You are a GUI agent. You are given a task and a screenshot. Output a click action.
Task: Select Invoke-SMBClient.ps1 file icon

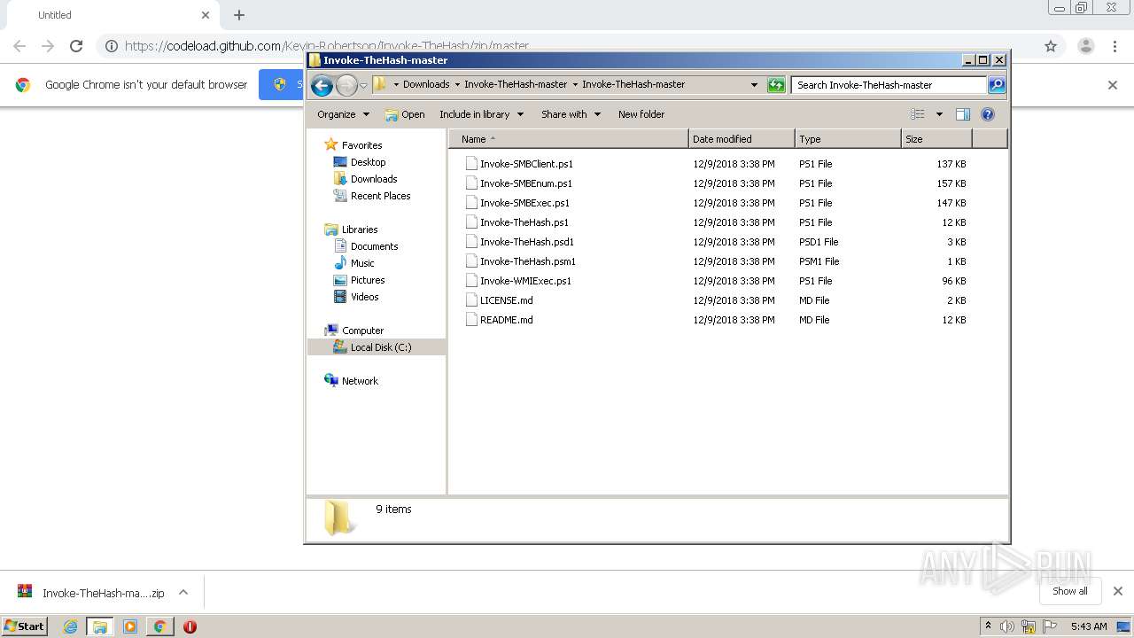click(471, 164)
